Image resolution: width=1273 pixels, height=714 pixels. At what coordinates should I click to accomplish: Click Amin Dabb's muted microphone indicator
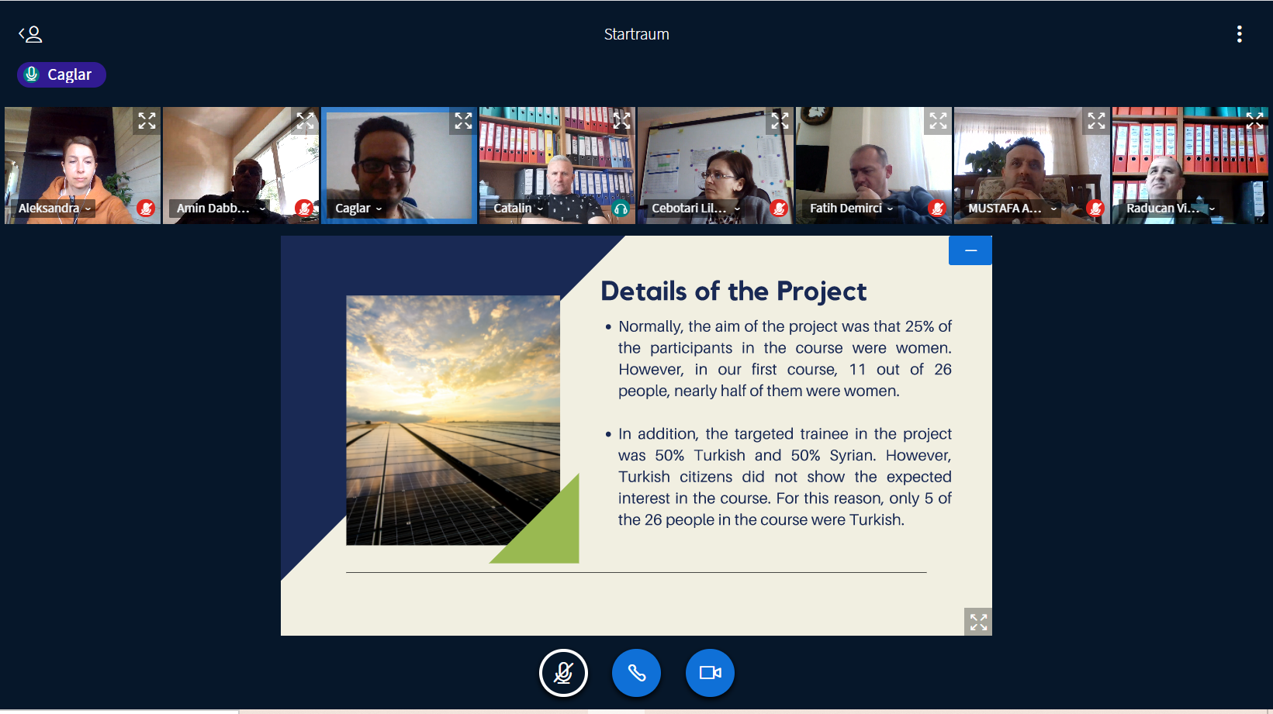click(x=304, y=208)
